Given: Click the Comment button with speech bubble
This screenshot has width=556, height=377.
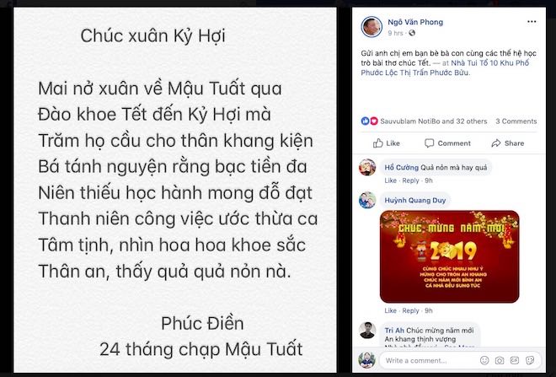Looking at the screenshot, I should click(x=447, y=143).
